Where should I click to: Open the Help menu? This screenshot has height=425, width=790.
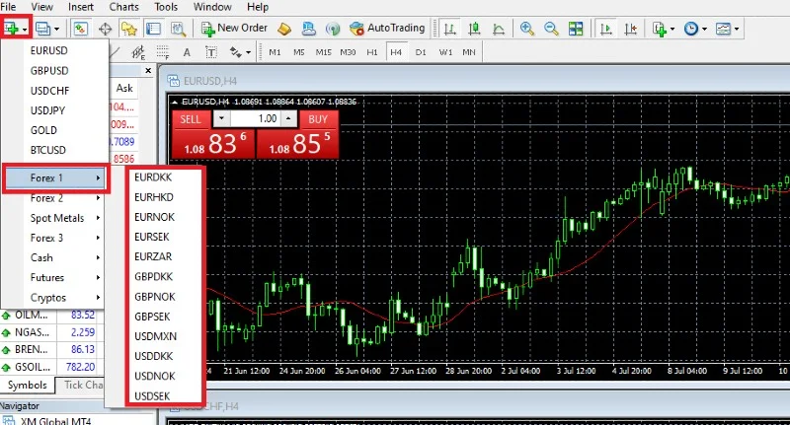point(258,7)
